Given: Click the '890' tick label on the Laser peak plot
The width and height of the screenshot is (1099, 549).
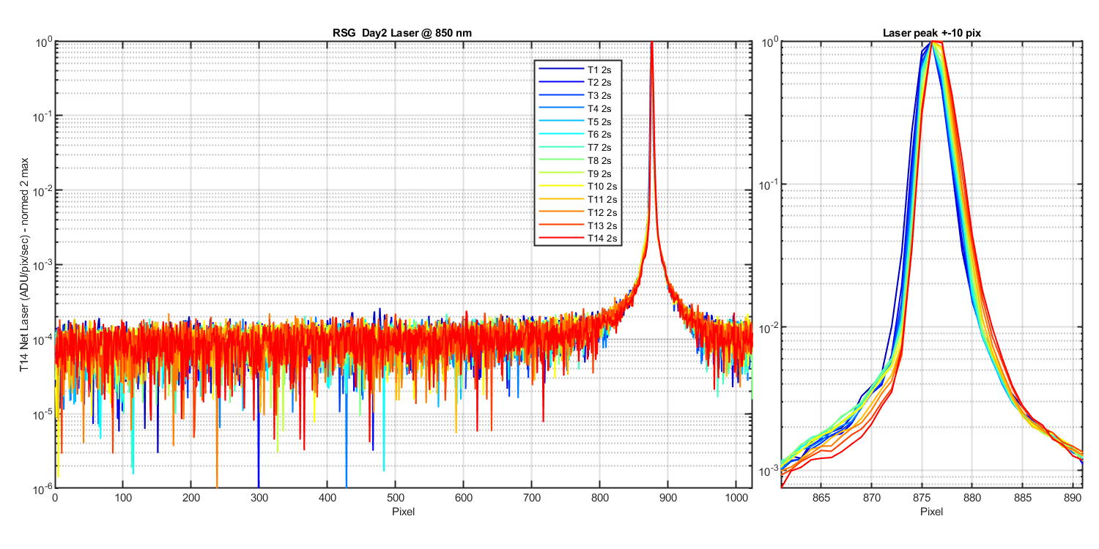Looking at the screenshot, I should tap(1073, 498).
